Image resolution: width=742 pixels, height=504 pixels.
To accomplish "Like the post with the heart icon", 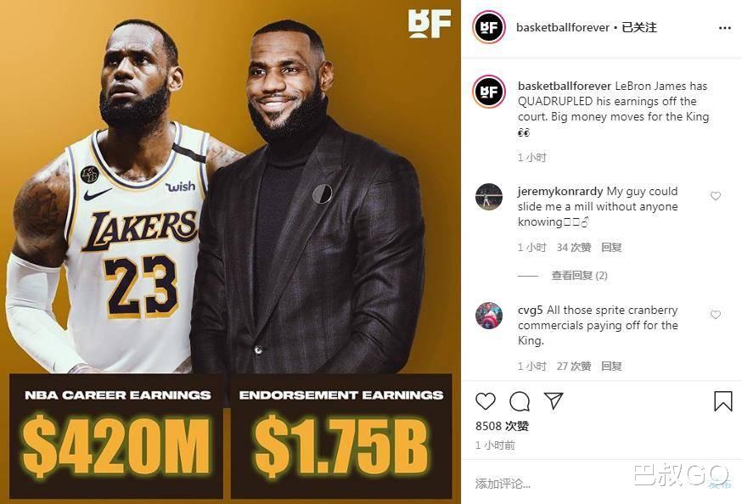I will point(485,400).
